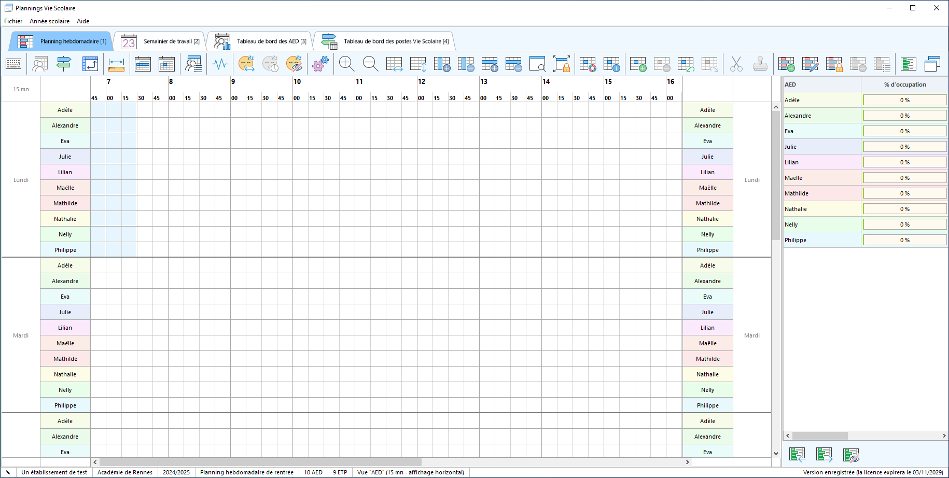Click the AED column header
The width and height of the screenshot is (949, 478).
click(x=822, y=85)
